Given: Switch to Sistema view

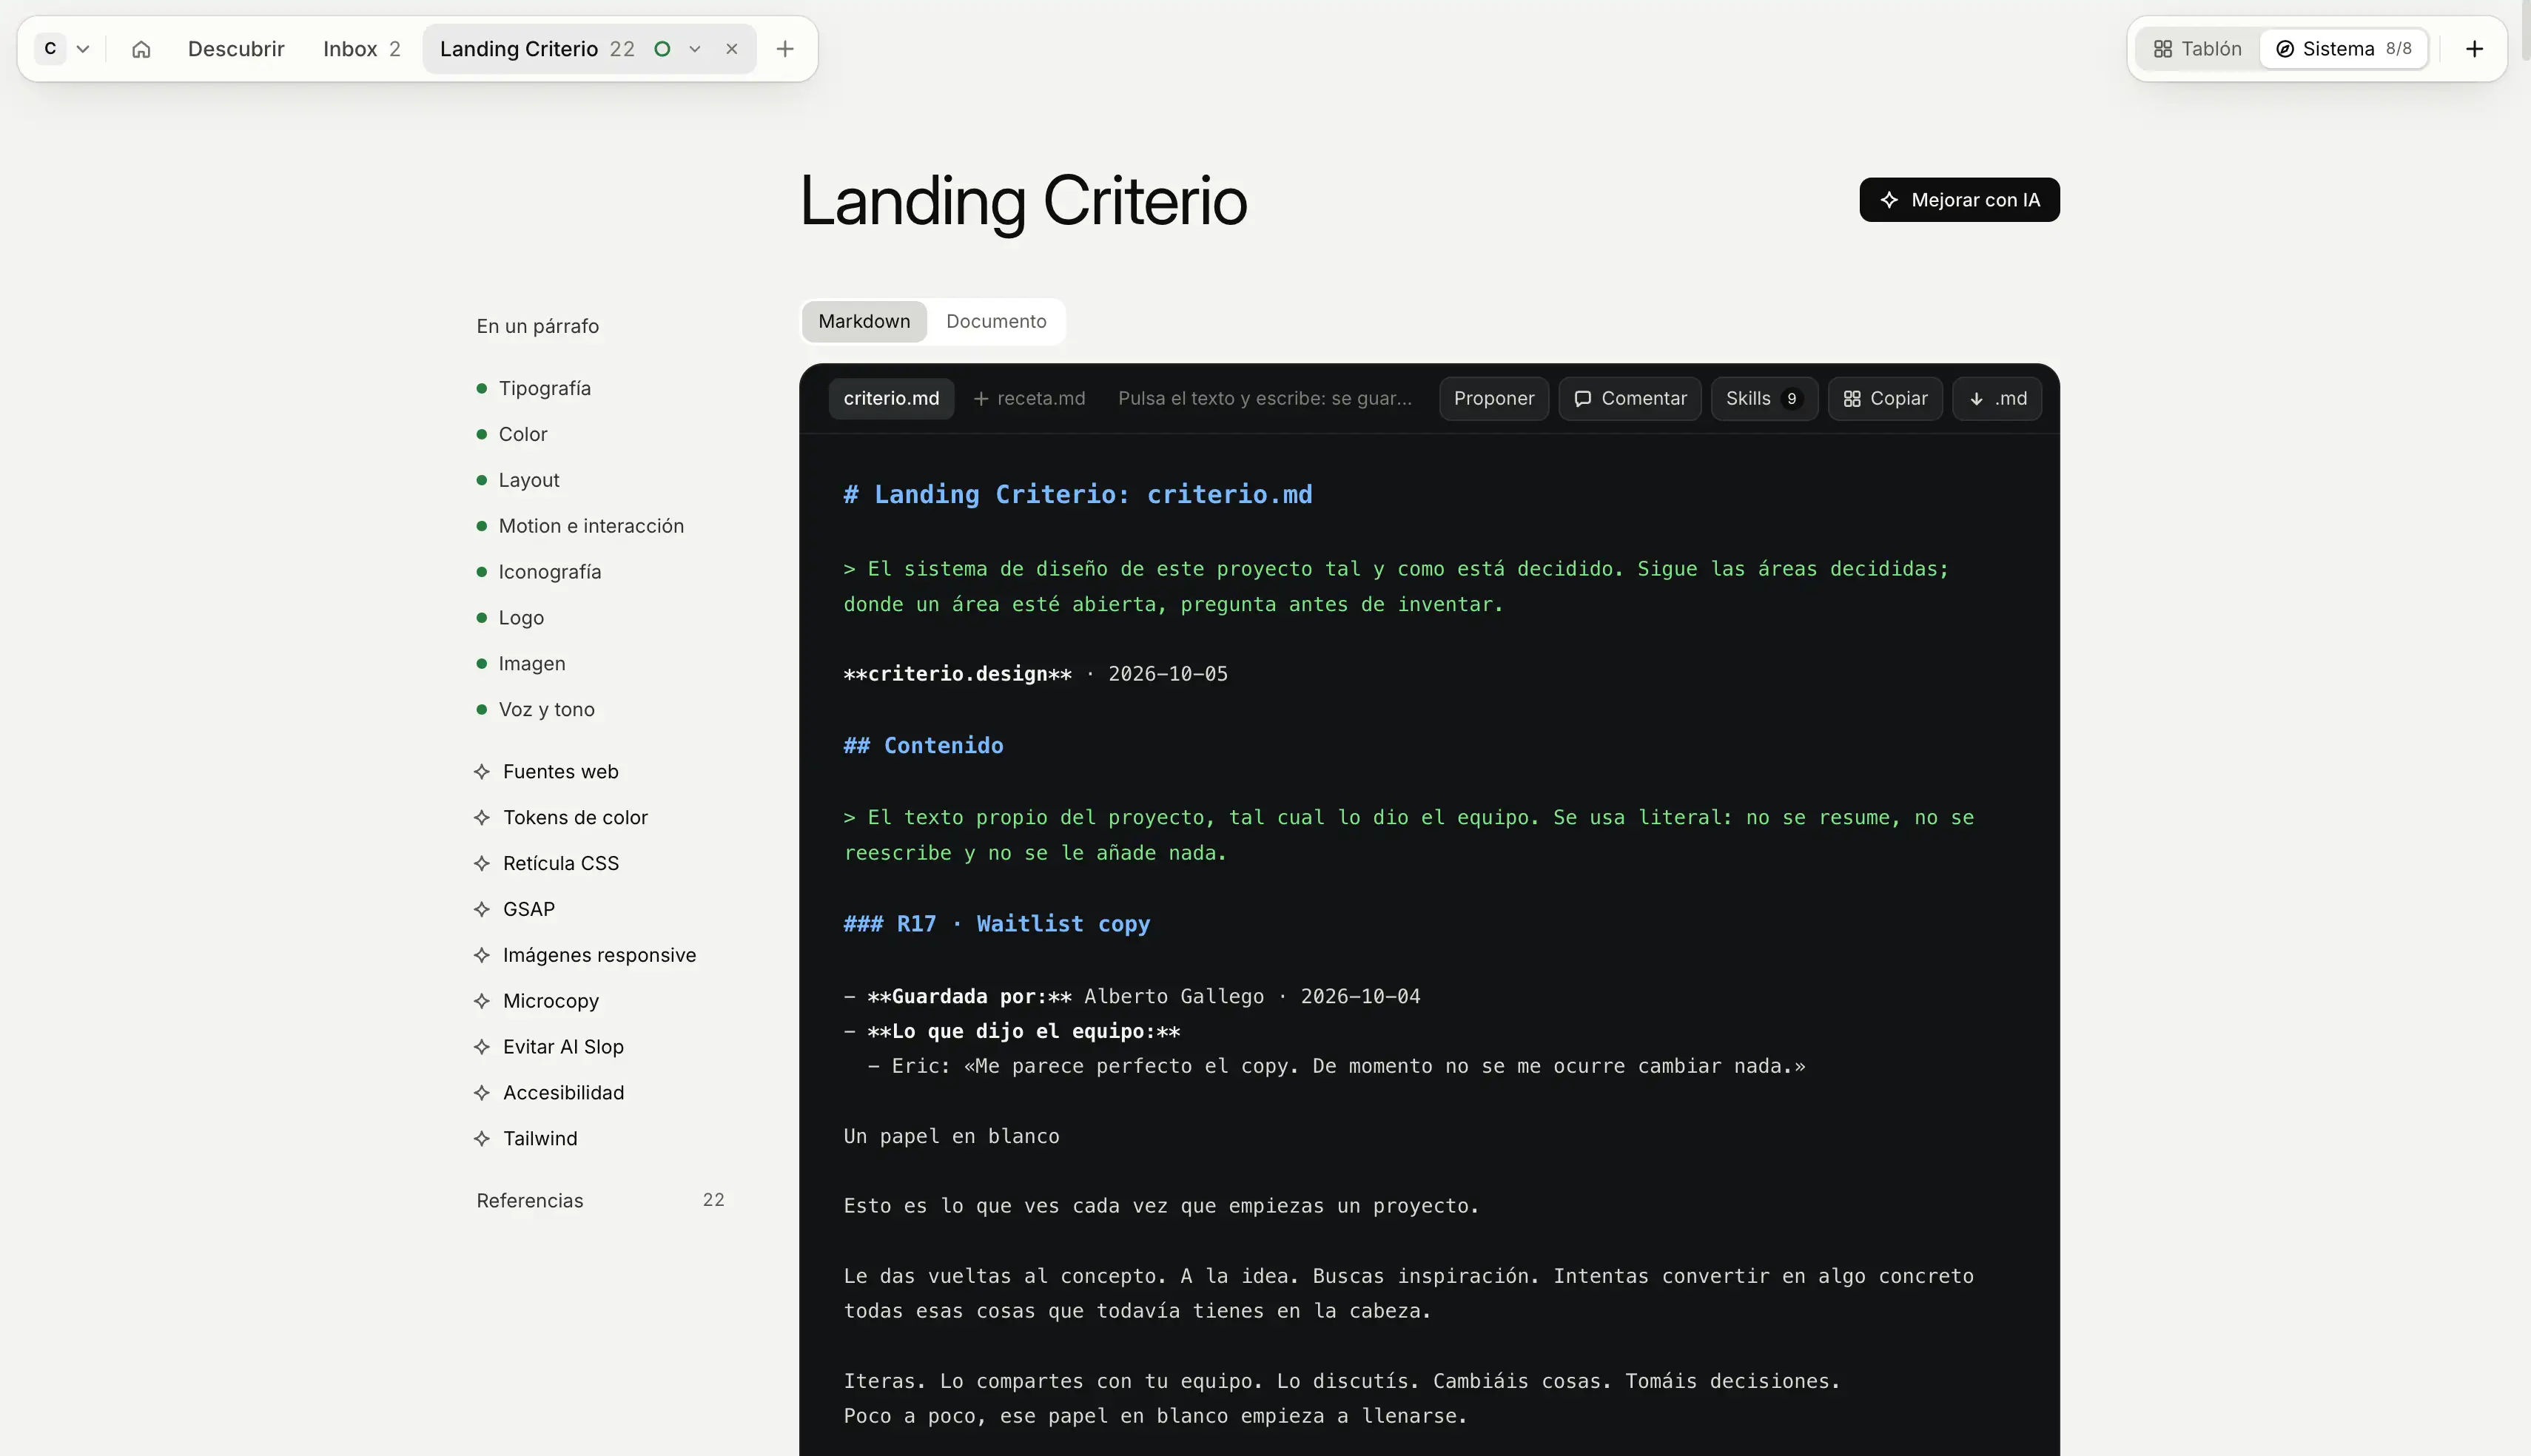Looking at the screenshot, I should 2343,49.
